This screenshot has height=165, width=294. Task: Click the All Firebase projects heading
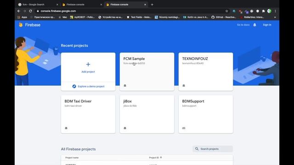(x=79, y=149)
